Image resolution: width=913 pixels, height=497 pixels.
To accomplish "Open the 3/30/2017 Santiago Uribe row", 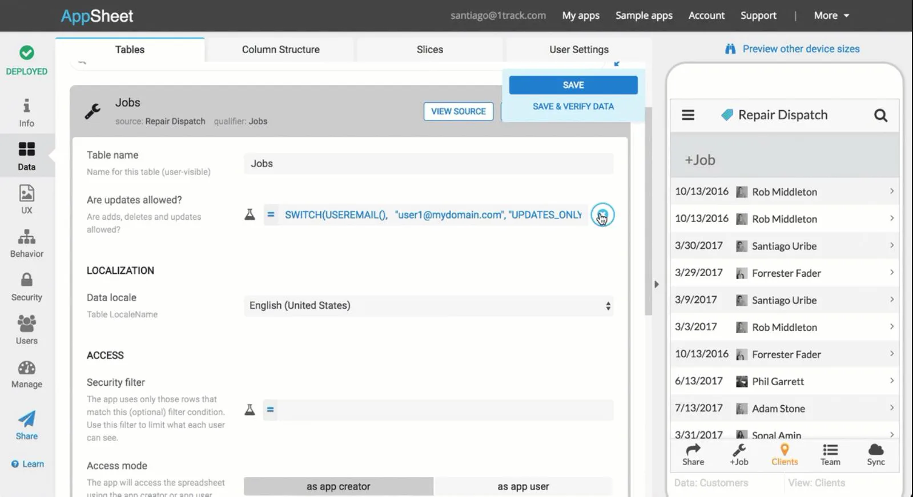I will [784, 246].
